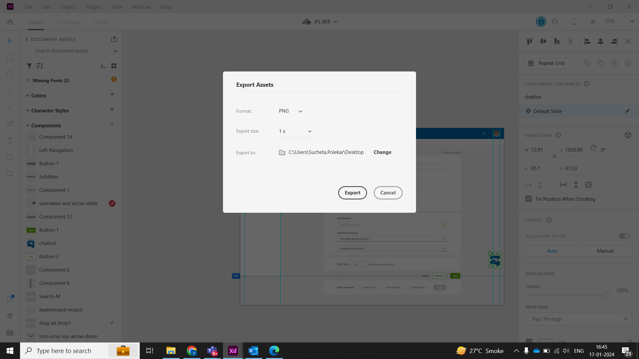Open the 3D Transform cube icon
Viewport: 639px width, 359px height.
(x=628, y=135)
